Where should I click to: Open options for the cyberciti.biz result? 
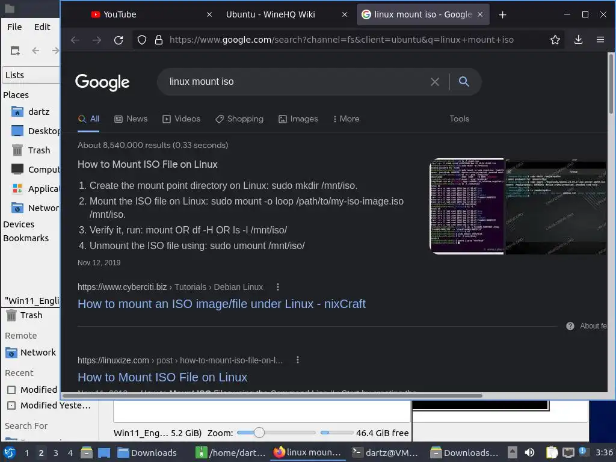point(278,287)
